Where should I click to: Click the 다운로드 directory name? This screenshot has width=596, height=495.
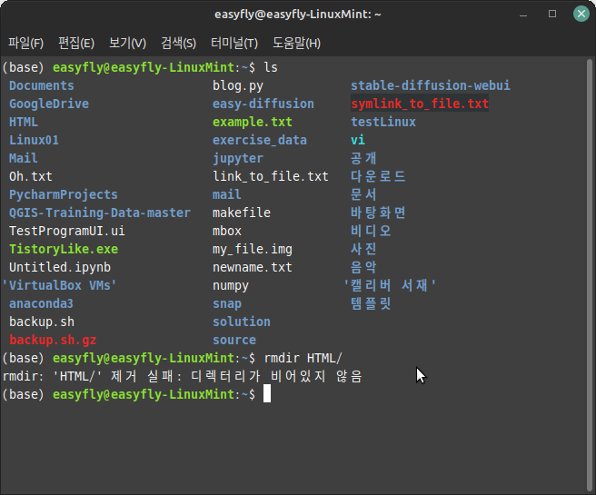click(x=378, y=176)
